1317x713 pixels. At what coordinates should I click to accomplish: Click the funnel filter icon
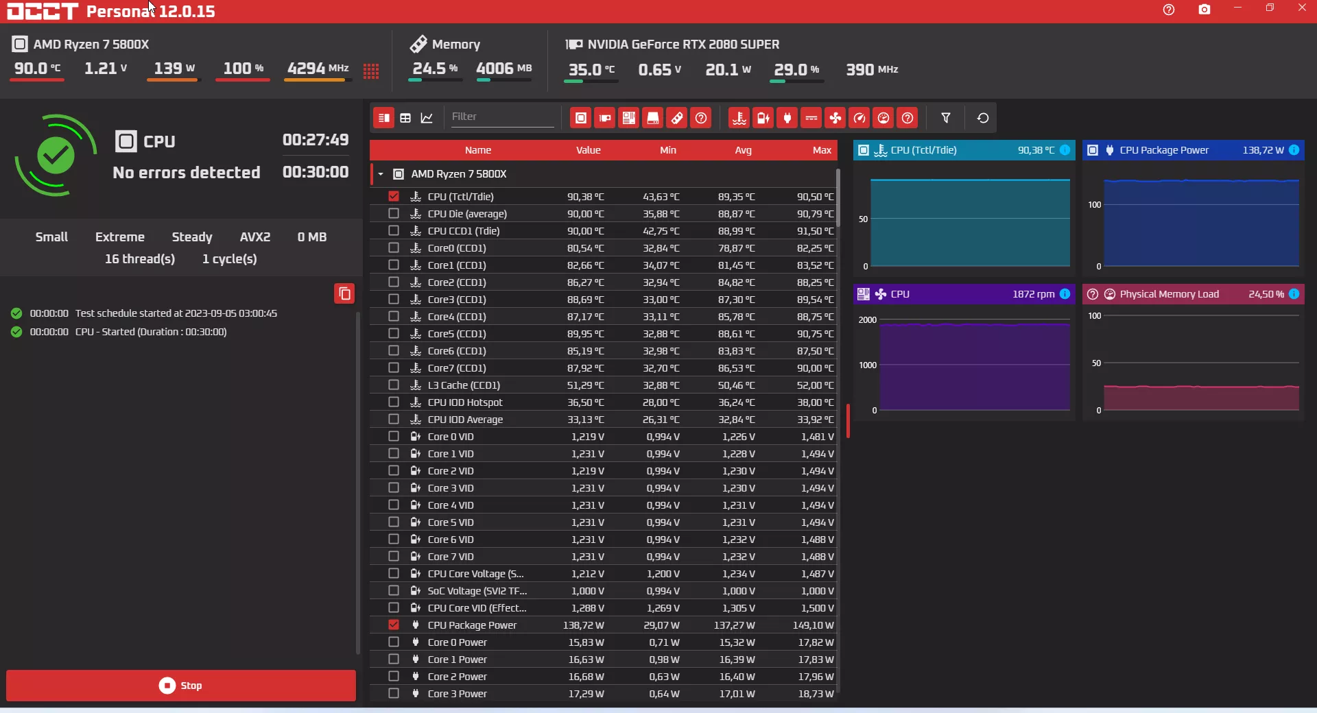click(x=946, y=118)
